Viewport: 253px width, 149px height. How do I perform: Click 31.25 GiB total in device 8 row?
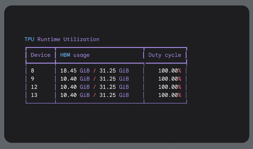(114, 71)
